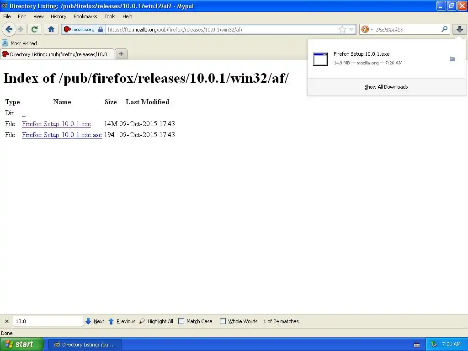Enable the Match Case checkbox

tap(181, 321)
